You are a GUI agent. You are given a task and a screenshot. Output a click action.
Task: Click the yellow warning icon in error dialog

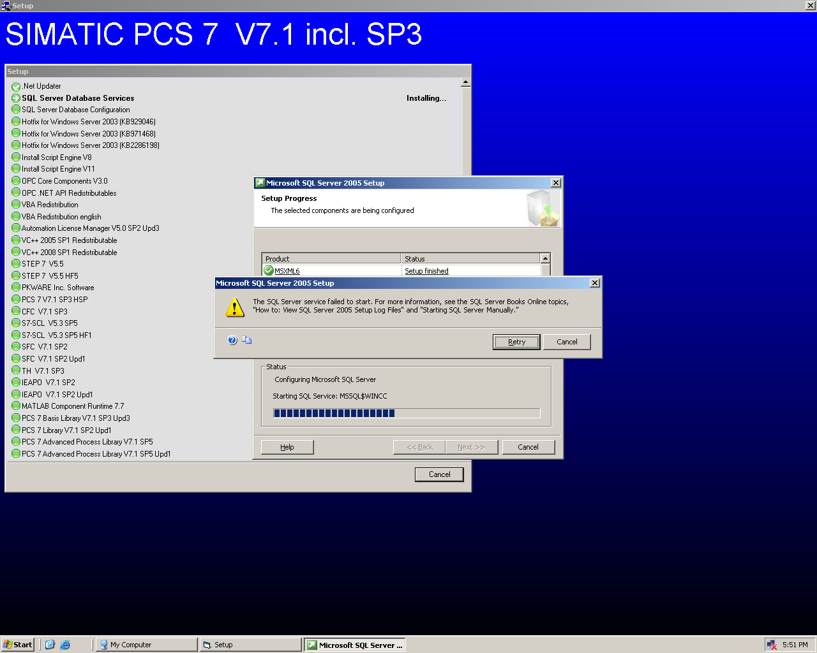point(235,309)
